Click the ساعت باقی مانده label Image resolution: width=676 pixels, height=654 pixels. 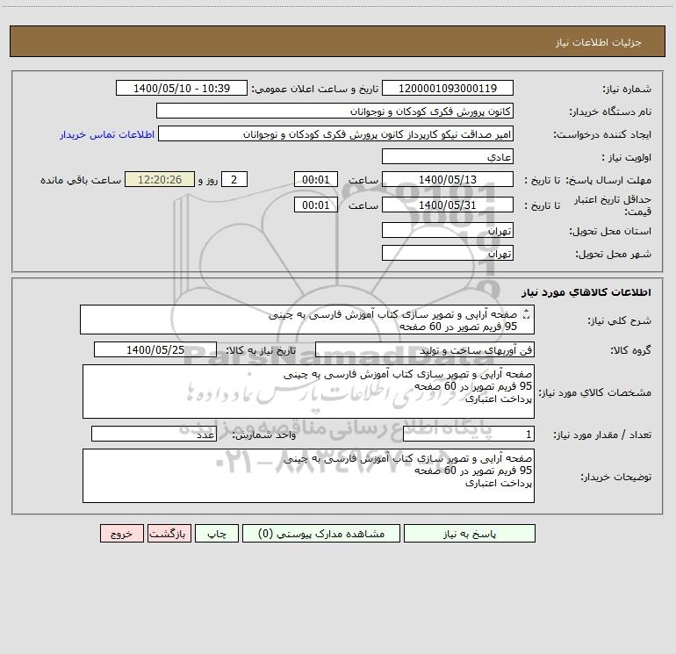[x=81, y=180]
